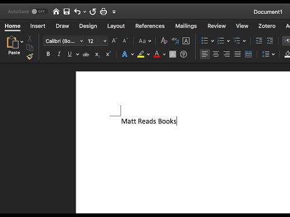Toggle the AutoSave switch
The width and height of the screenshot is (290, 217).
click(x=39, y=11)
